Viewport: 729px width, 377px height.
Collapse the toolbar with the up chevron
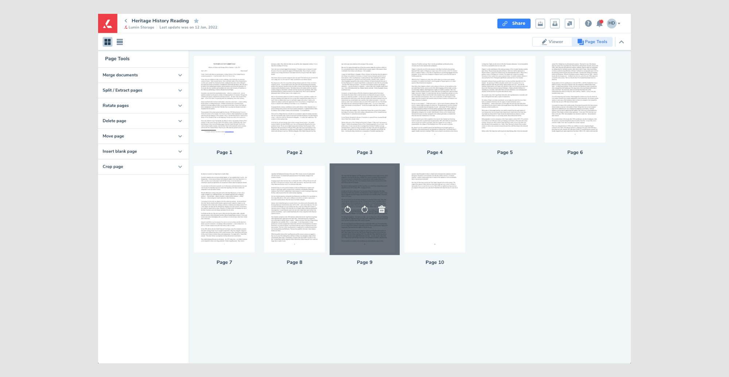pyautogui.click(x=621, y=42)
